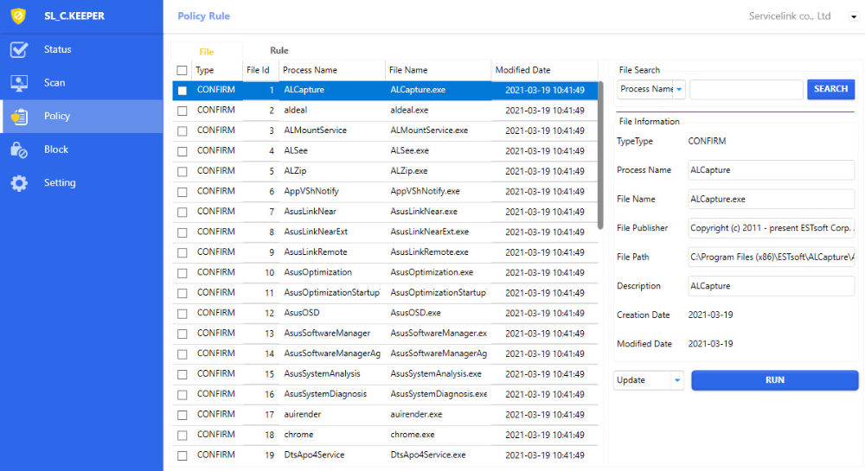
Task: Click the SL_C.KEEPER shield logo icon
Action: [18, 16]
